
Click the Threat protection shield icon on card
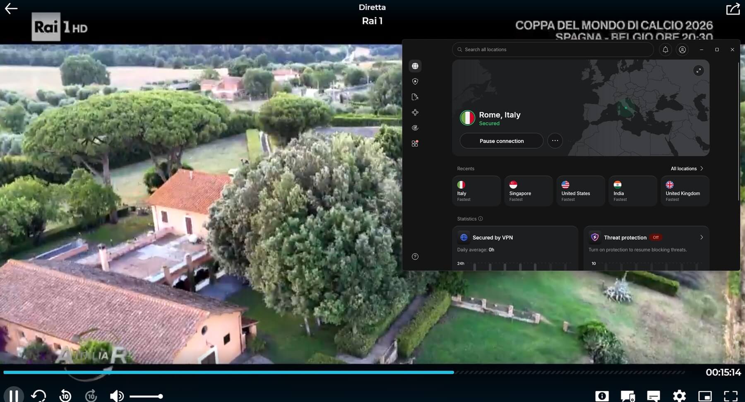click(x=595, y=237)
